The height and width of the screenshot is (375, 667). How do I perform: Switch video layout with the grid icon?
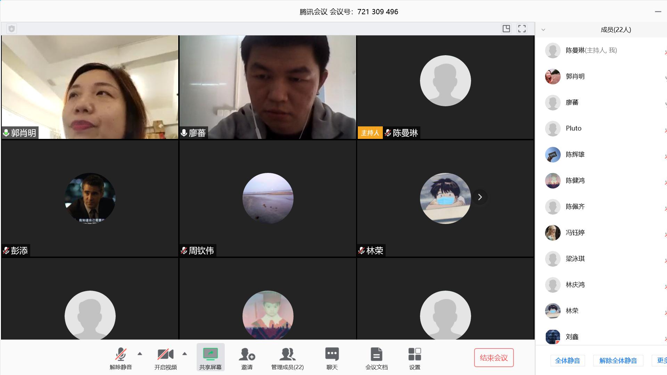click(506, 28)
